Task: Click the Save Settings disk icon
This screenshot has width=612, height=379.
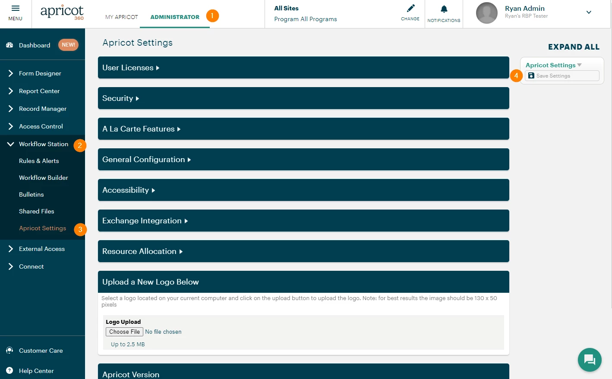Action: point(531,76)
